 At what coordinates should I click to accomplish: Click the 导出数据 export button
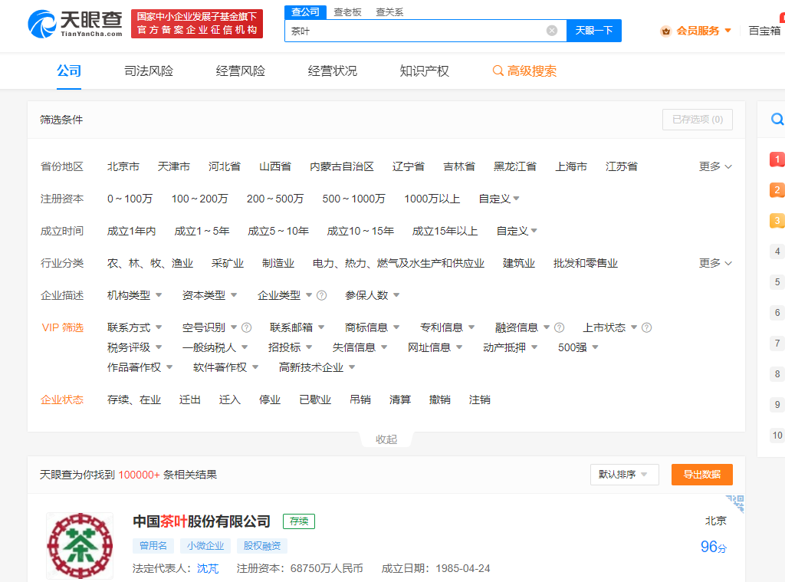coord(701,475)
